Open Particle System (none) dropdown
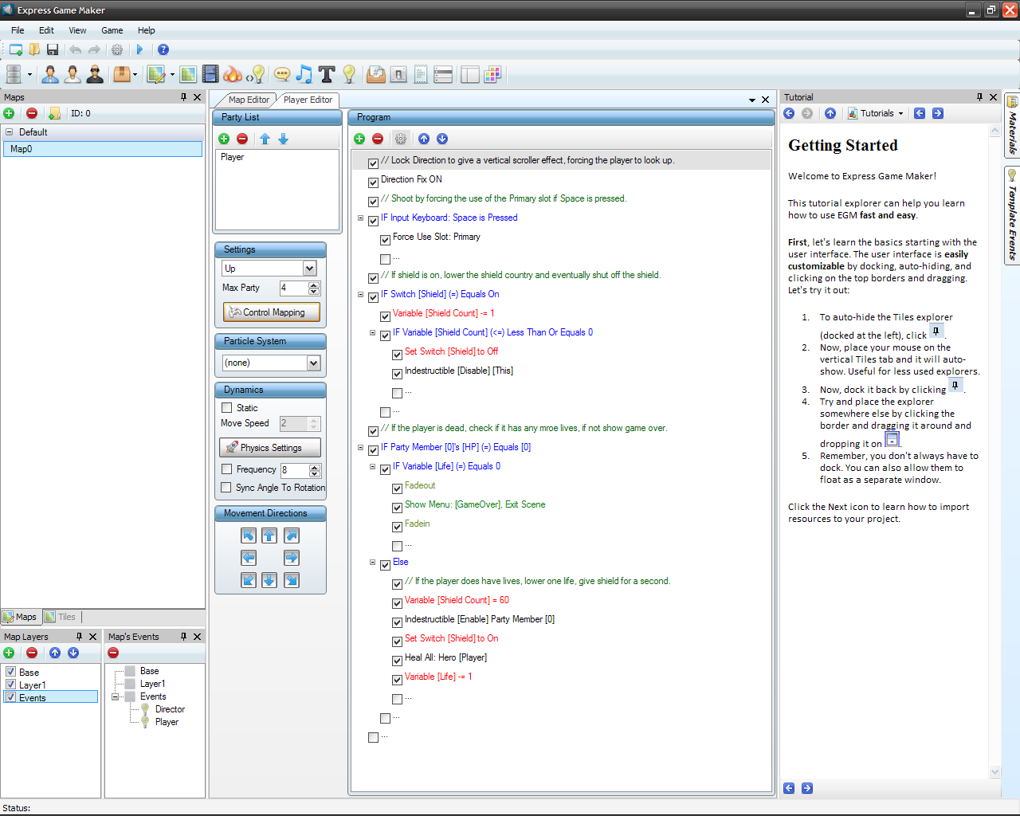Image resolution: width=1020 pixels, height=816 pixels. pos(313,363)
